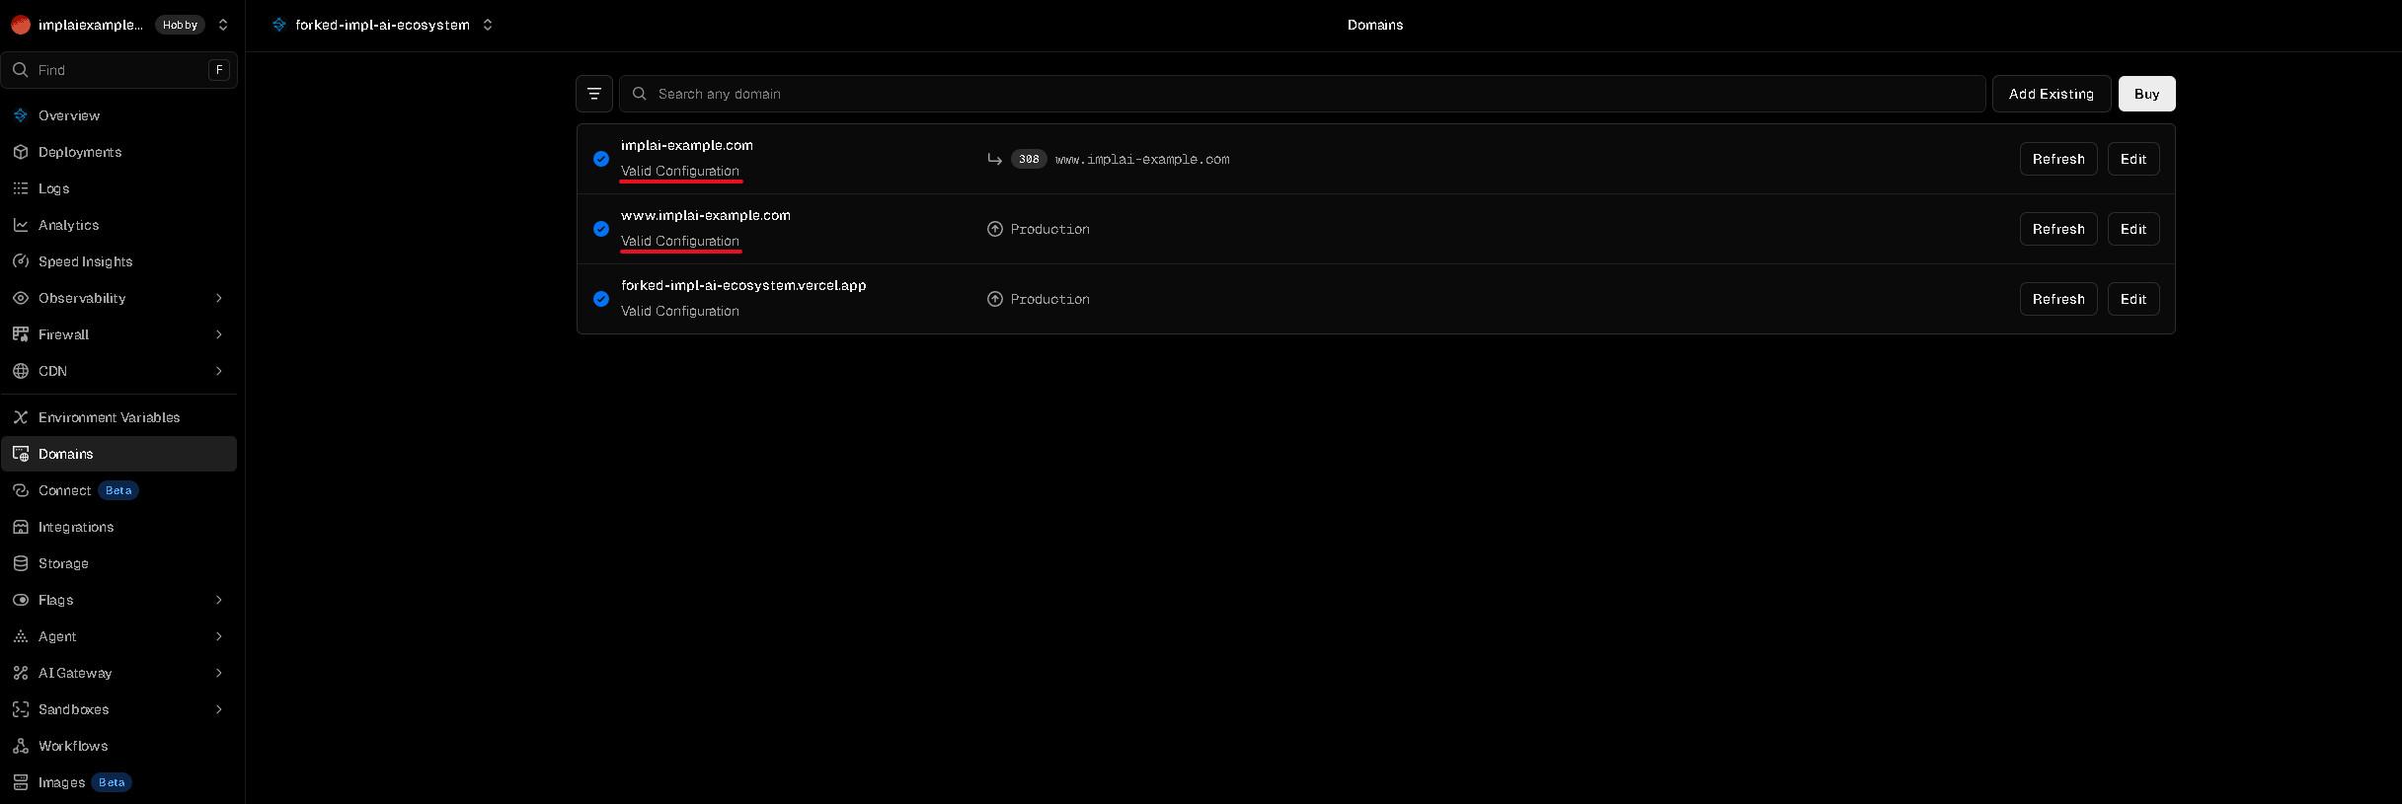Click the Add Existing button
Image resolution: width=2402 pixels, height=804 pixels.
(2052, 94)
